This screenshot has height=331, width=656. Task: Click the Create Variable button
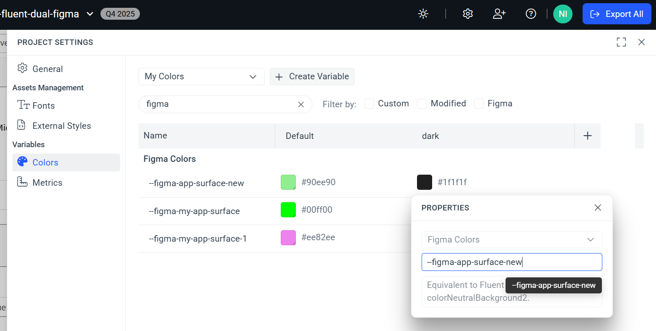point(312,77)
